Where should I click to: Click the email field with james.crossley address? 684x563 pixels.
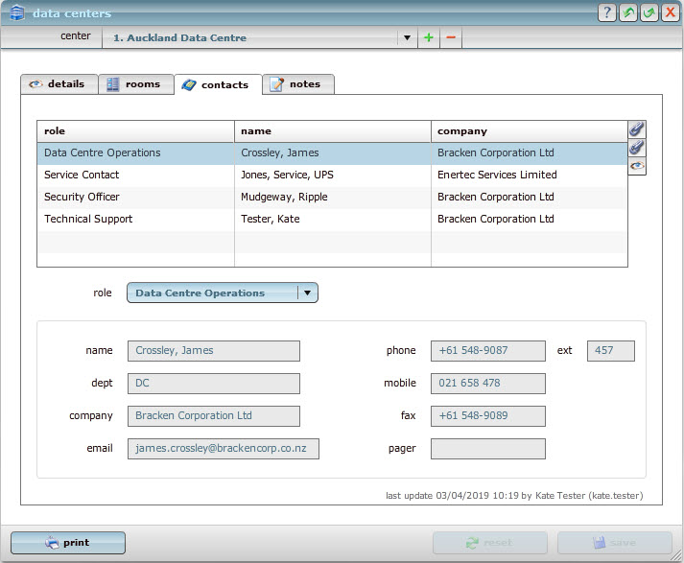pyautogui.click(x=223, y=449)
